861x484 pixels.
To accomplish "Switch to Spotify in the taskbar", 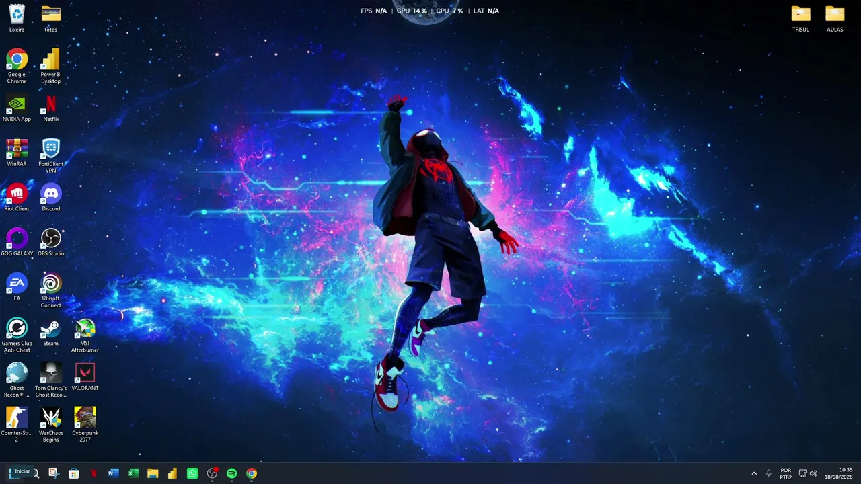I will pyautogui.click(x=231, y=473).
